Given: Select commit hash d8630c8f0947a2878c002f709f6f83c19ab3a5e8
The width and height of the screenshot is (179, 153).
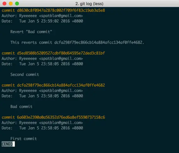Looking at the screenshot, I should 61,10.
